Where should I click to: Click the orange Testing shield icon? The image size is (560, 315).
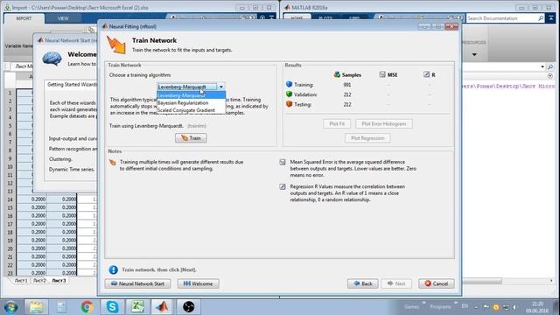(x=290, y=104)
